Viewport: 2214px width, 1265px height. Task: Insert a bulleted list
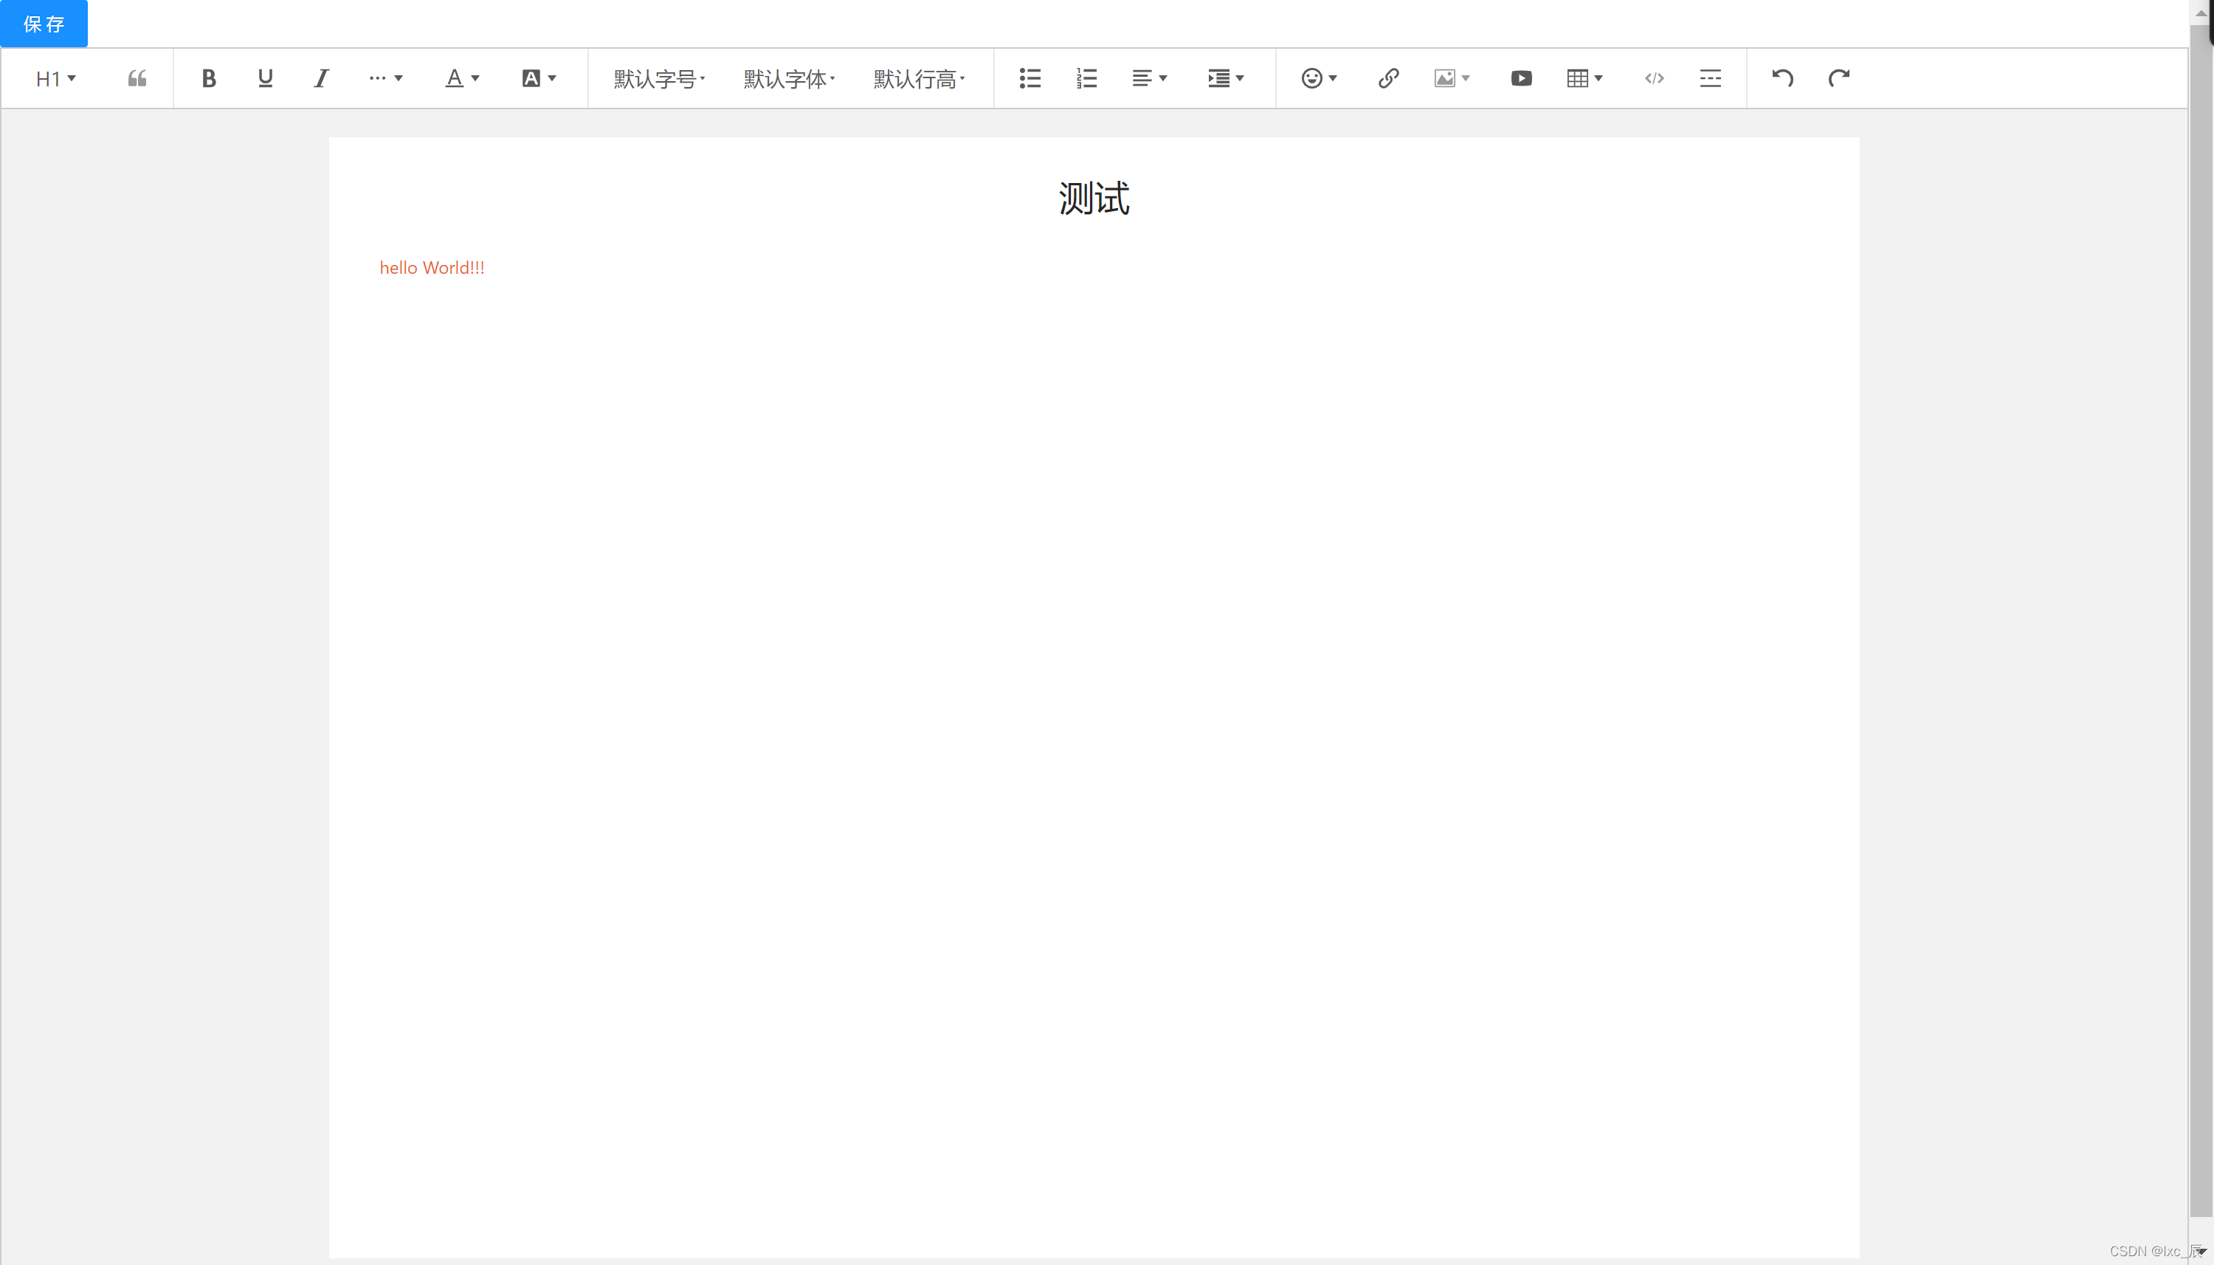(x=1030, y=79)
